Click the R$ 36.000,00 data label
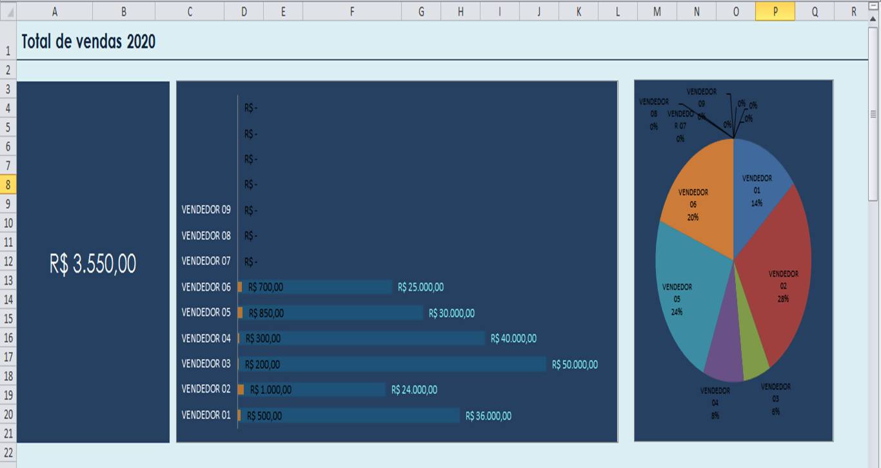The image size is (881, 468). [488, 416]
